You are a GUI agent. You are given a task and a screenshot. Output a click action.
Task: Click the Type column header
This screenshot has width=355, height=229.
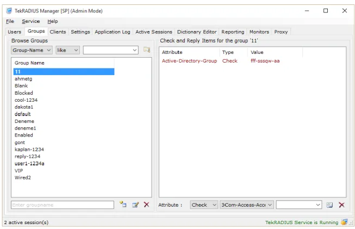pos(234,52)
